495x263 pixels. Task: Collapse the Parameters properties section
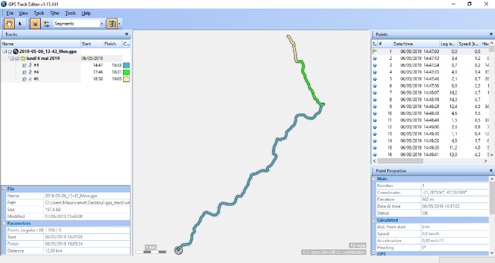[x=4, y=223]
